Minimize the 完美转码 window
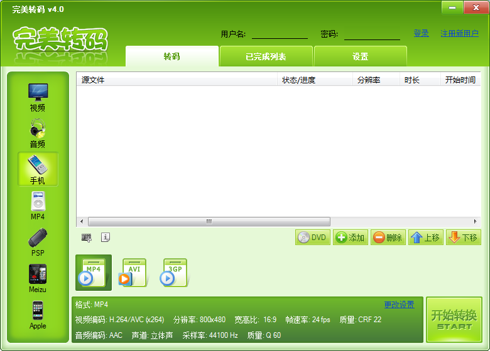This screenshot has width=490, height=351. point(452,8)
